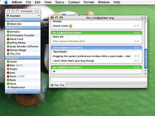Click the green status icon next to boredzo

point(8,32)
